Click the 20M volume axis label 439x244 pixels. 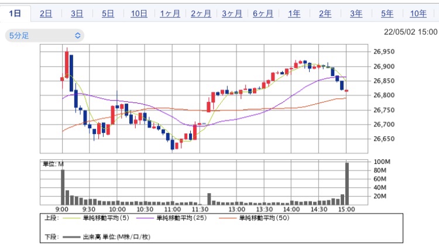(x=380, y=197)
